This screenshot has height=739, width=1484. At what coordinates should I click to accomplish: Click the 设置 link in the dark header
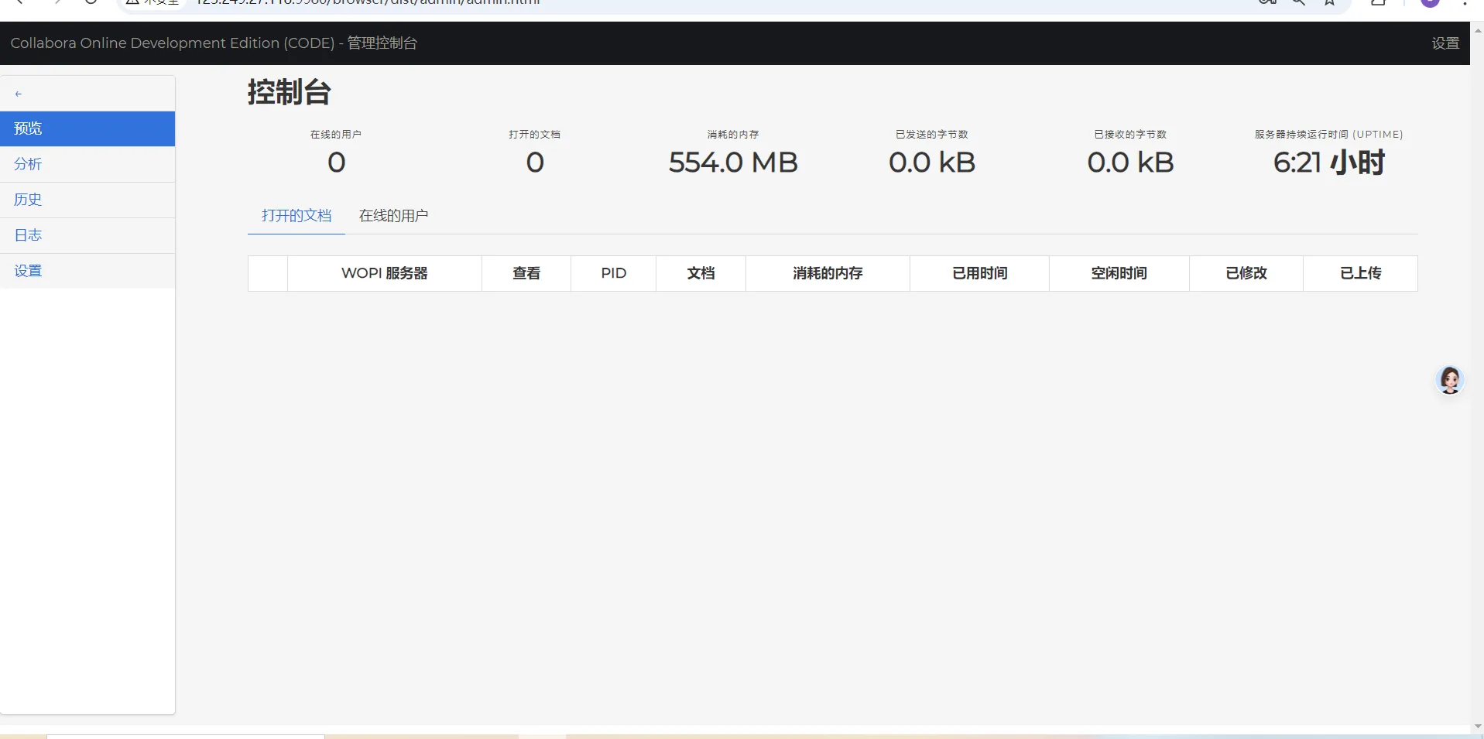(x=1445, y=43)
